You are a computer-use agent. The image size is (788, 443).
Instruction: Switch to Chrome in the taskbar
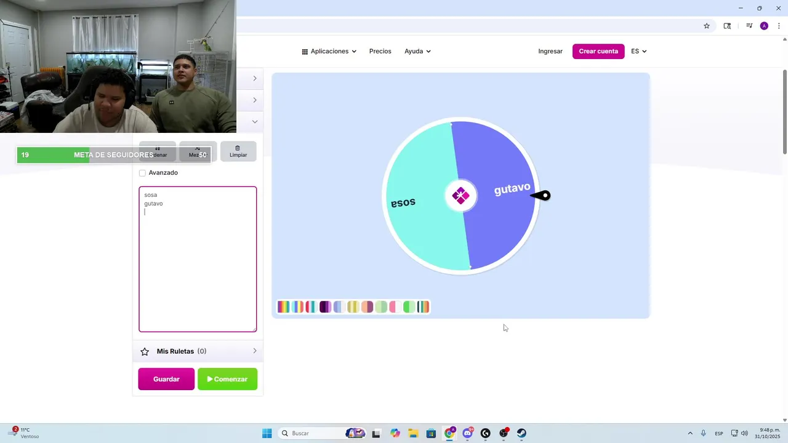point(449,433)
